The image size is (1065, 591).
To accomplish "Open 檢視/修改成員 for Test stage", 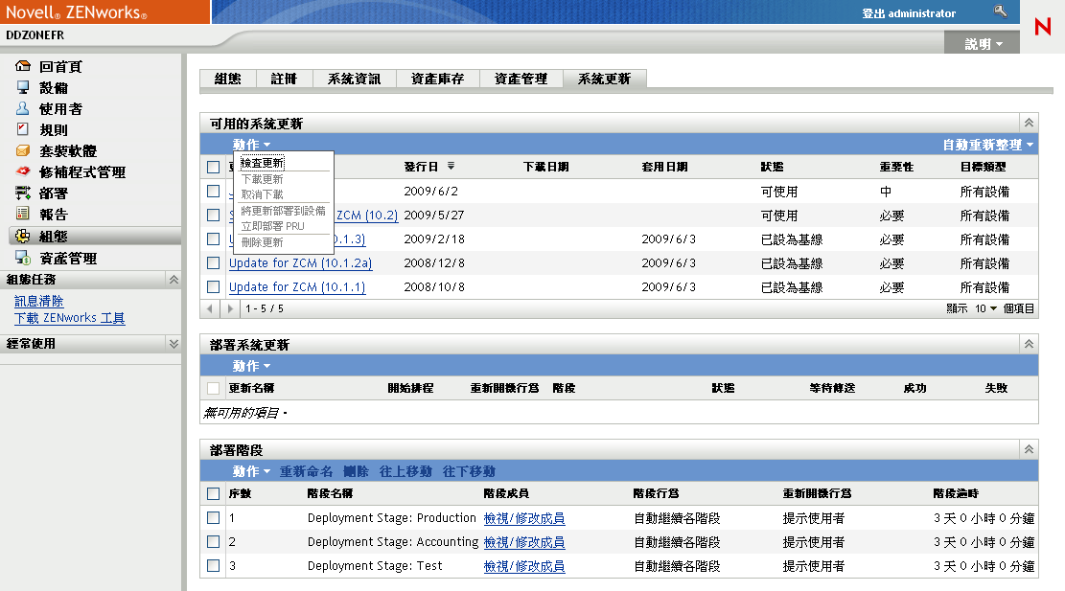I will pyautogui.click(x=524, y=566).
